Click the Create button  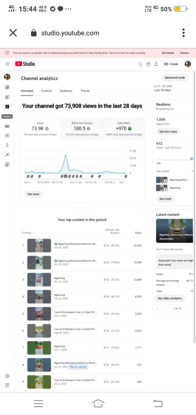click(x=171, y=64)
